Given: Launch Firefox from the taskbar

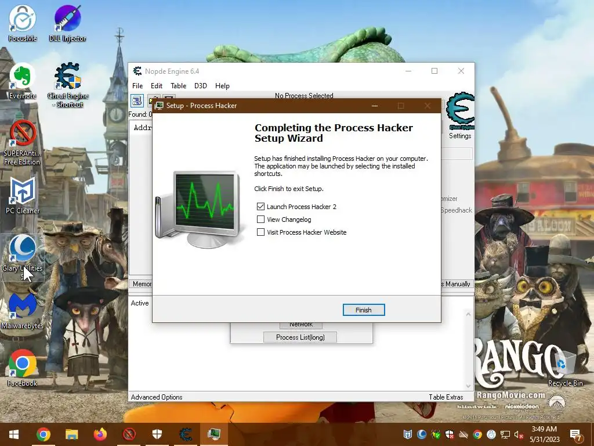Looking at the screenshot, I should [x=100, y=434].
